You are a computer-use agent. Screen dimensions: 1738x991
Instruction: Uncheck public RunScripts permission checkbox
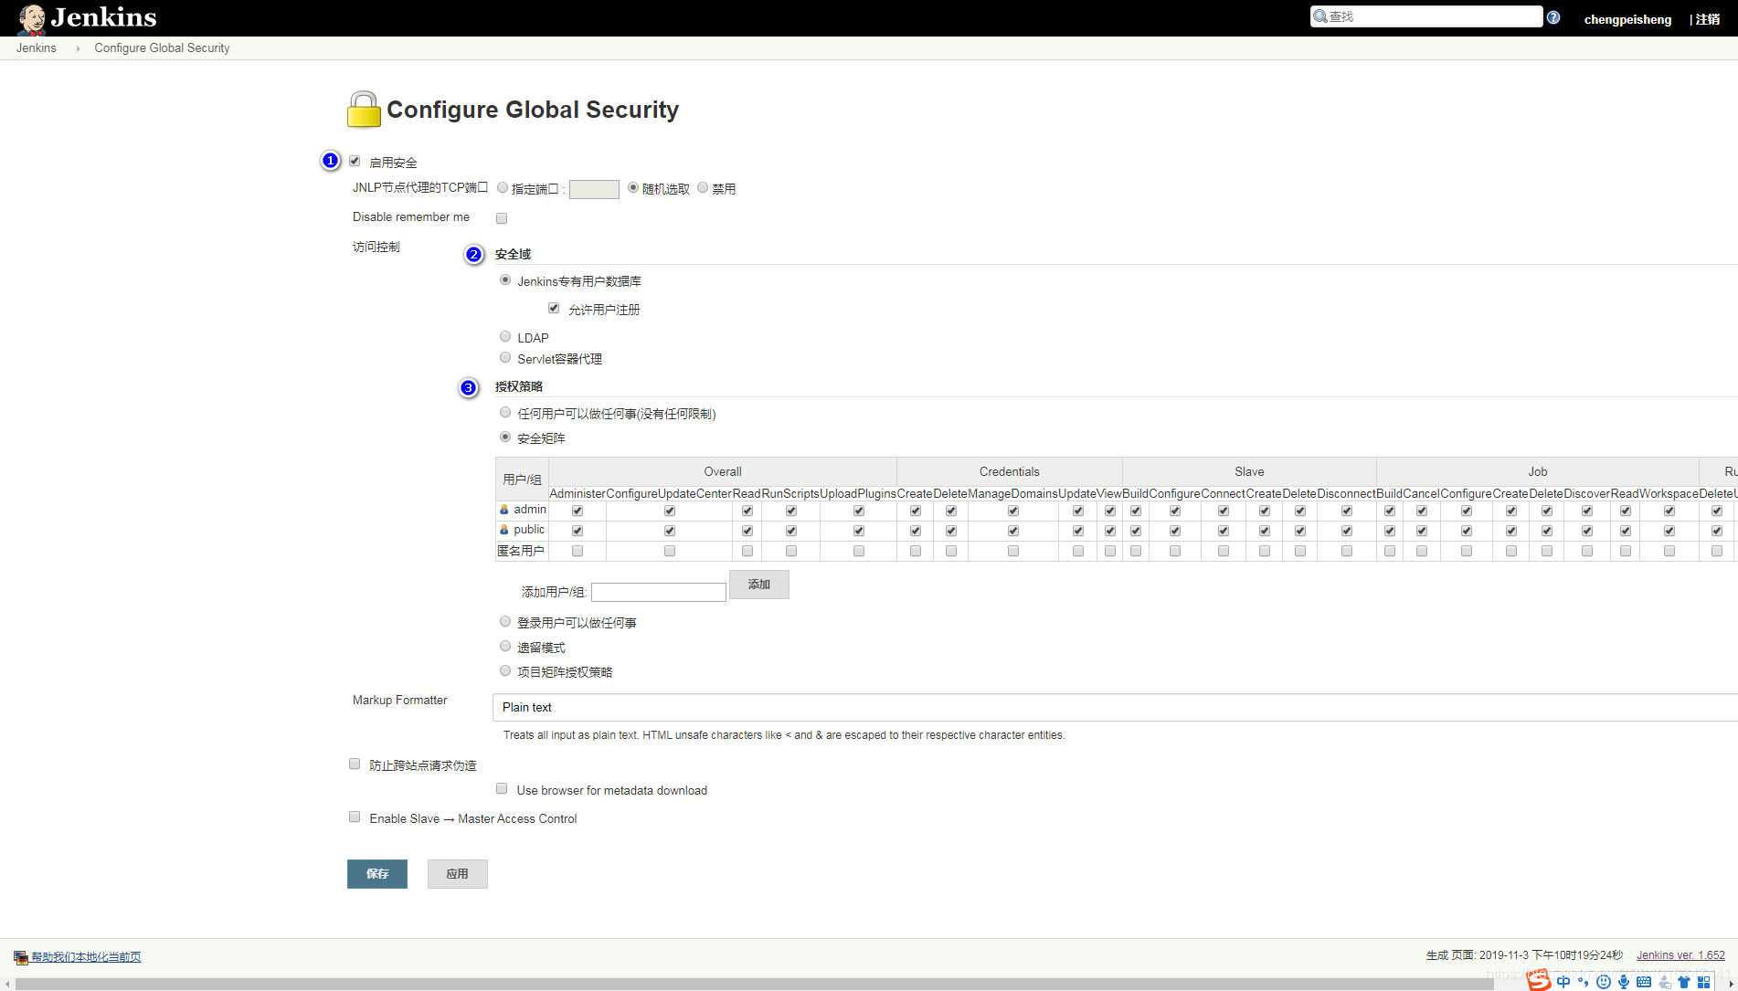tap(791, 531)
